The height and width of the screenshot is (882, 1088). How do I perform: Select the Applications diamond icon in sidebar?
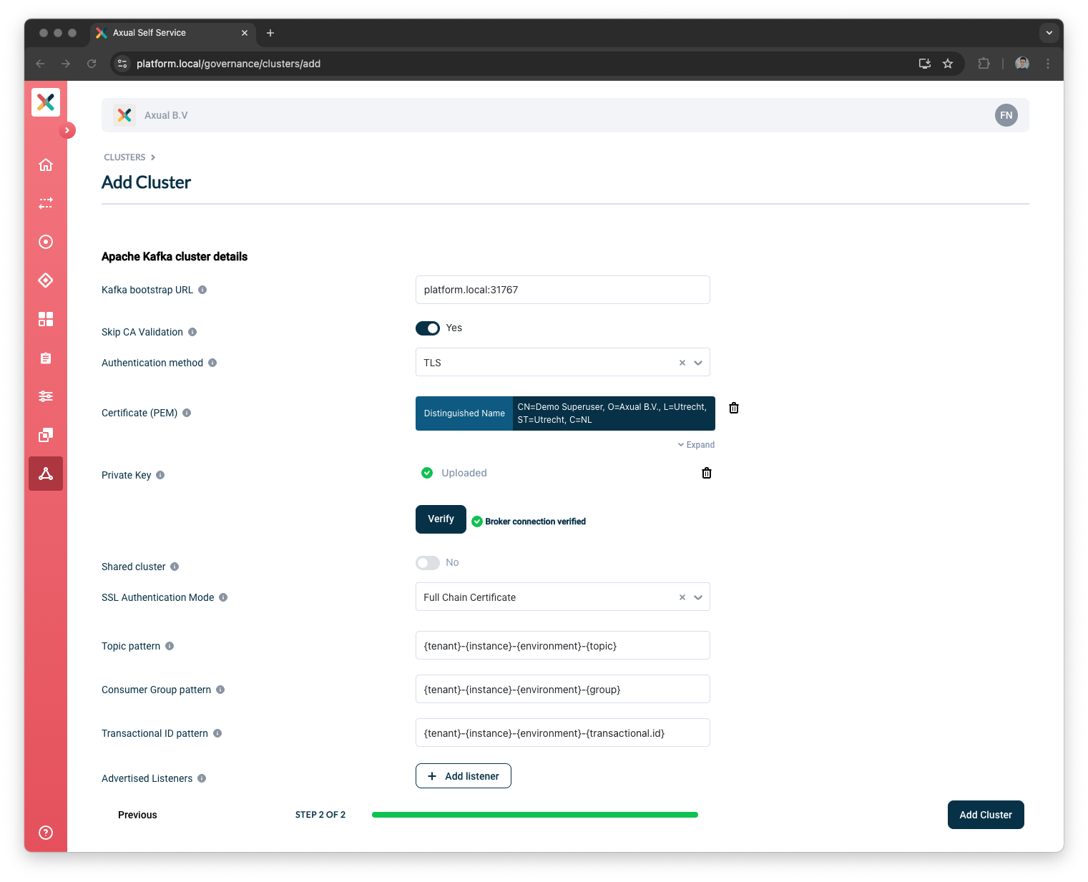pos(45,280)
